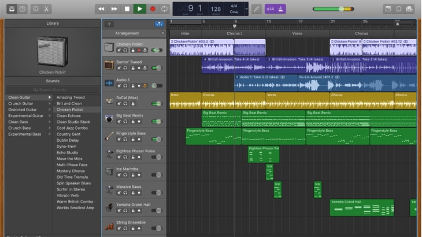Screen dimensions: 422x237
Task: Open the Apple Loops browser button
Action: click(399, 9)
